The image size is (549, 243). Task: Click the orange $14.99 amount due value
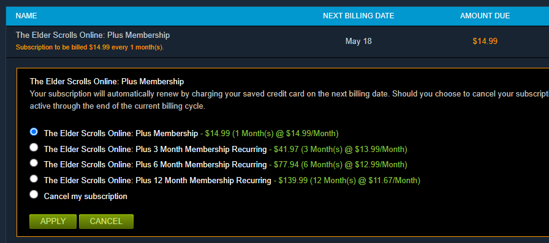485,41
